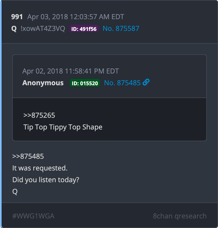
Task: Click the >>875265 reply reference
Action: coord(39,115)
